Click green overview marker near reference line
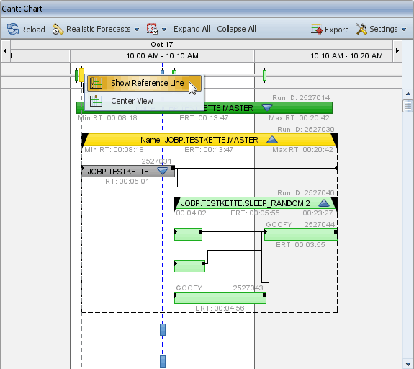The width and height of the screenshot is (414, 369). click(174, 71)
